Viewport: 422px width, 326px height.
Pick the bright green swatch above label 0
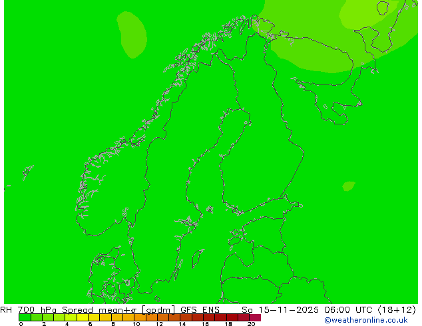(25, 317)
